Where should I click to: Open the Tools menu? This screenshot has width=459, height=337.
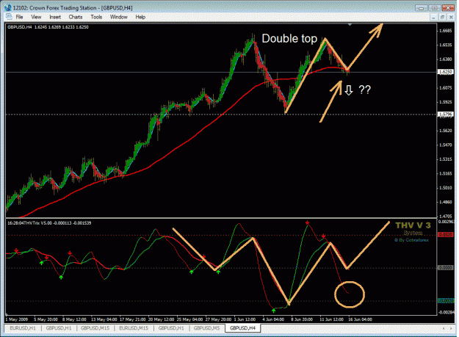click(96, 17)
